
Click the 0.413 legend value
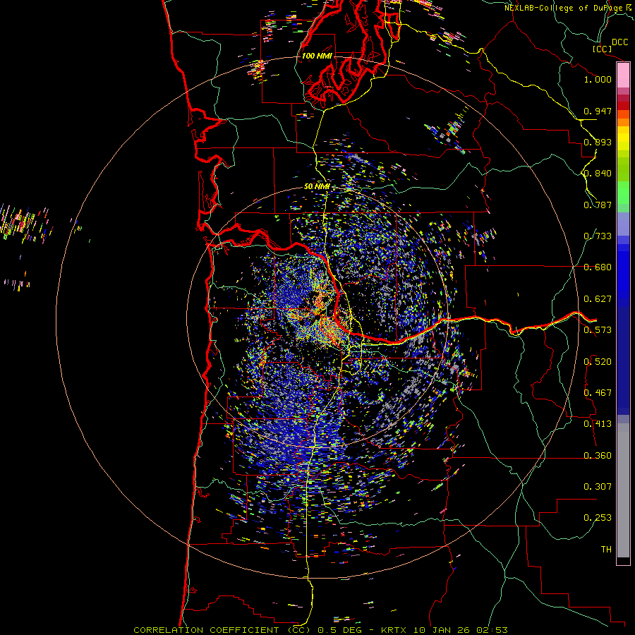(598, 424)
